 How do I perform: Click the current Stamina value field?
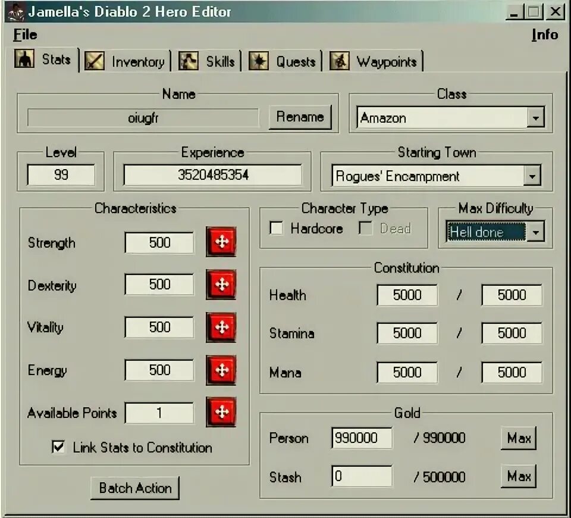(407, 333)
